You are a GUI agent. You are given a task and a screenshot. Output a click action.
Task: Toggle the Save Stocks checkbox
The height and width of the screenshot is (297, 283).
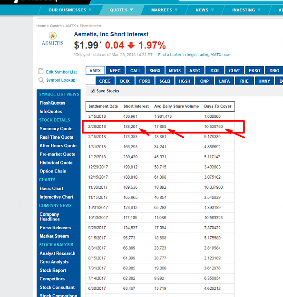point(92,91)
